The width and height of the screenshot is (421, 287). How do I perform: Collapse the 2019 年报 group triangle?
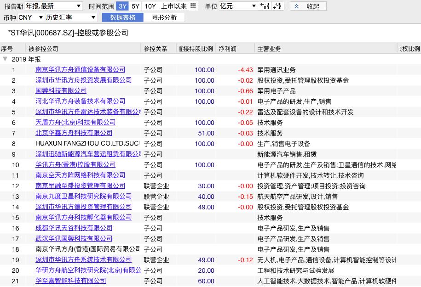[x=5, y=59]
